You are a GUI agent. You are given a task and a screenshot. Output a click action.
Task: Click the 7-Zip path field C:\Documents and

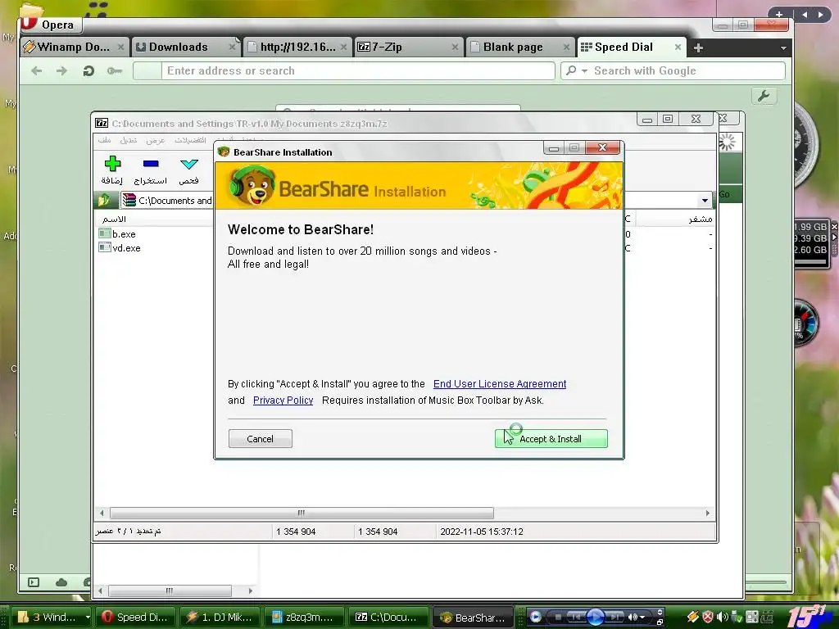click(167, 201)
